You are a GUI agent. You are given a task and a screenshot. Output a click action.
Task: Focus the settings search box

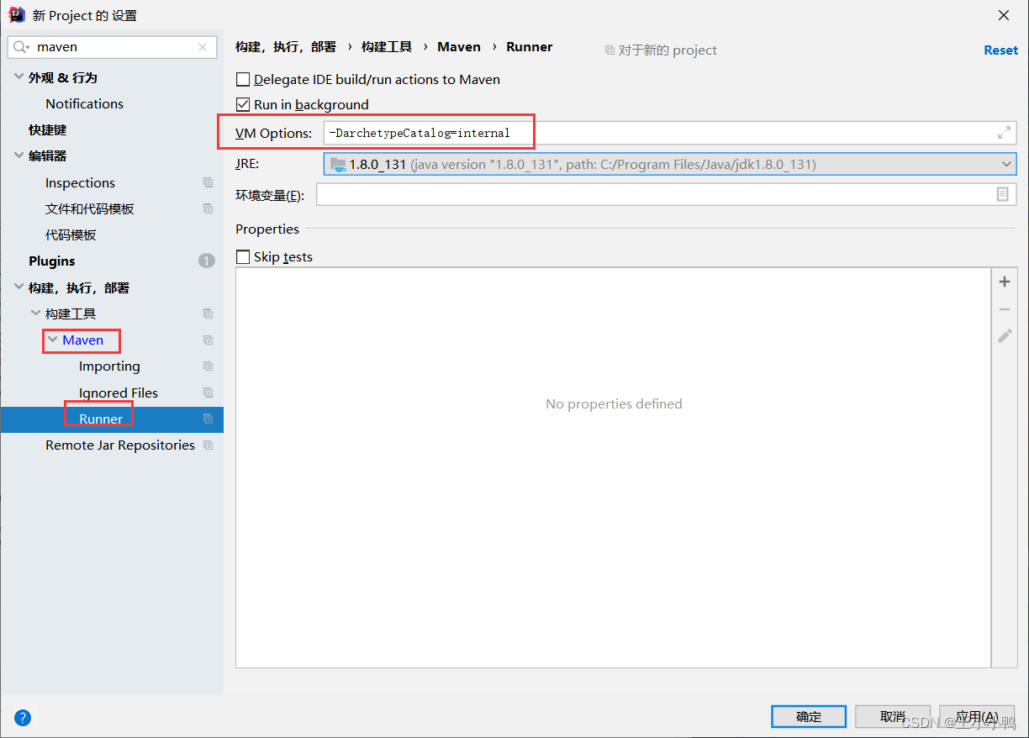click(x=112, y=47)
